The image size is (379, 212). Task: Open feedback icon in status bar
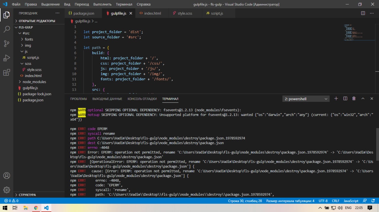[x=365, y=201]
